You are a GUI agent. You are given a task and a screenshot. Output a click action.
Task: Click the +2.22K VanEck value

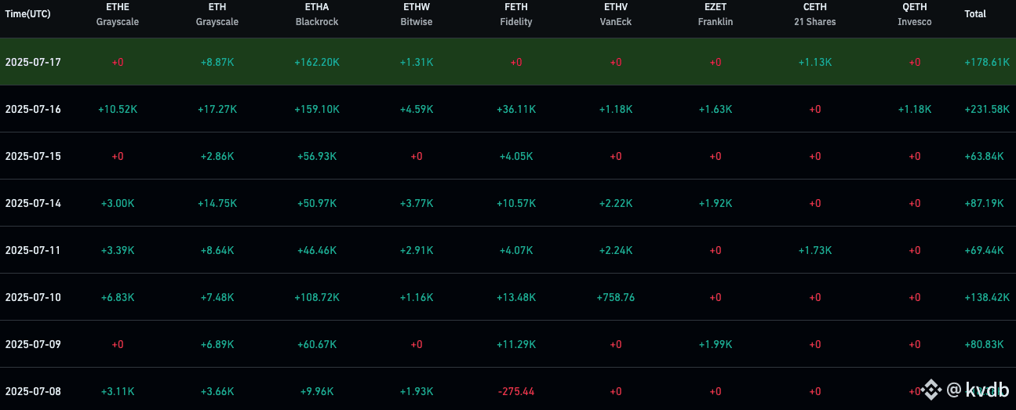(x=616, y=203)
